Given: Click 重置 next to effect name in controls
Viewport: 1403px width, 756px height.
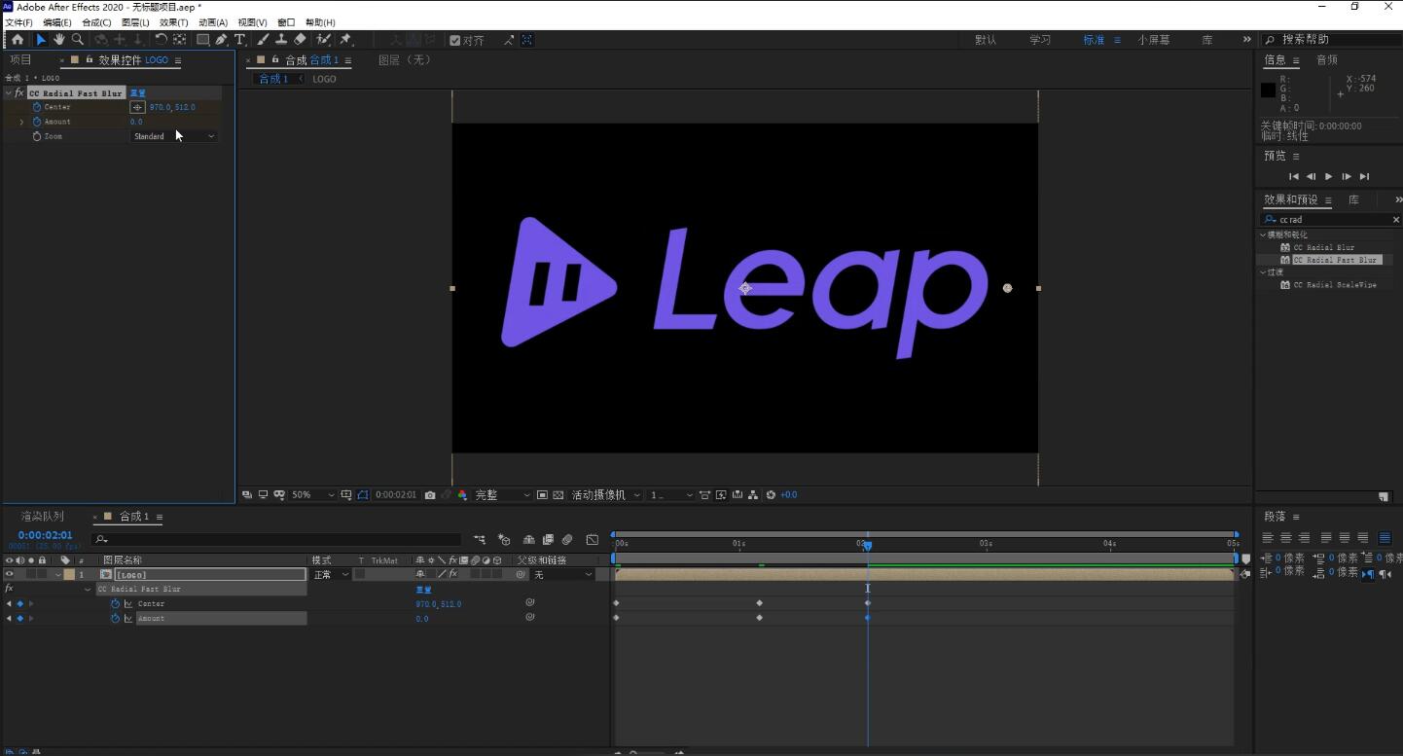Looking at the screenshot, I should pos(137,93).
